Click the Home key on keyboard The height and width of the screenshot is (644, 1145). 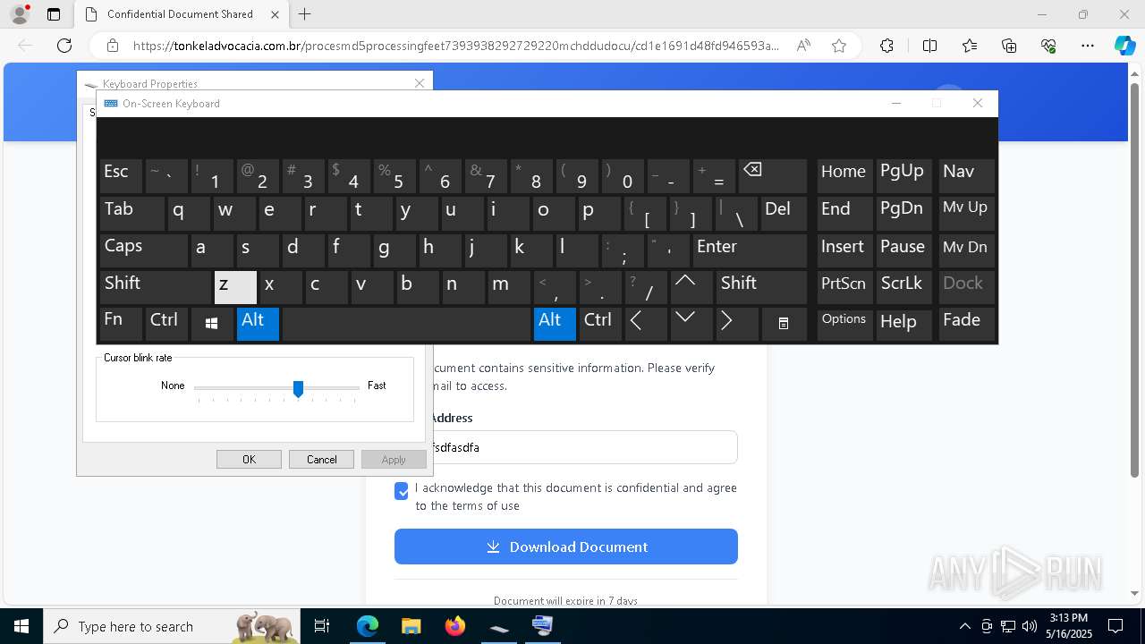point(844,176)
